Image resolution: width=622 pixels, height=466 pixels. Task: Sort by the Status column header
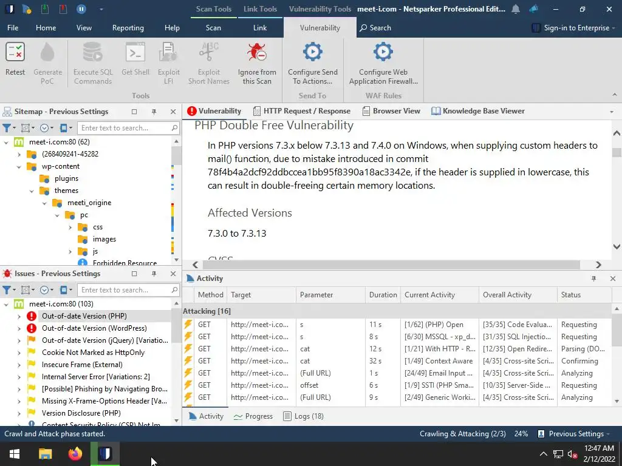(x=584, y=295)
